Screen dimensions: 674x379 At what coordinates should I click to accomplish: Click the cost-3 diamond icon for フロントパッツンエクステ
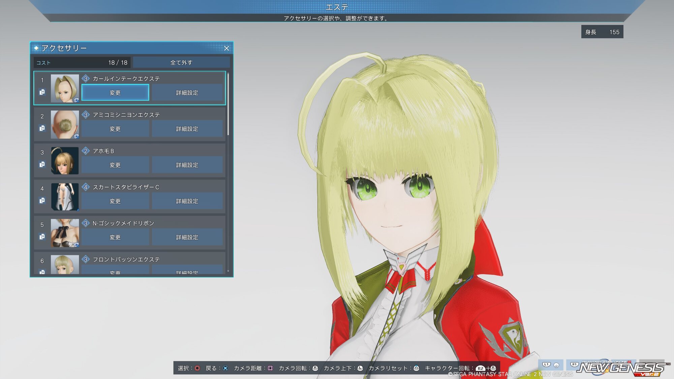point(86,259)
